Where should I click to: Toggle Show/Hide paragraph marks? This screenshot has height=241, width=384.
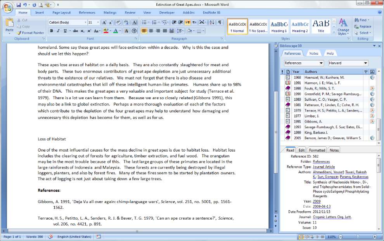coord(220,22)
